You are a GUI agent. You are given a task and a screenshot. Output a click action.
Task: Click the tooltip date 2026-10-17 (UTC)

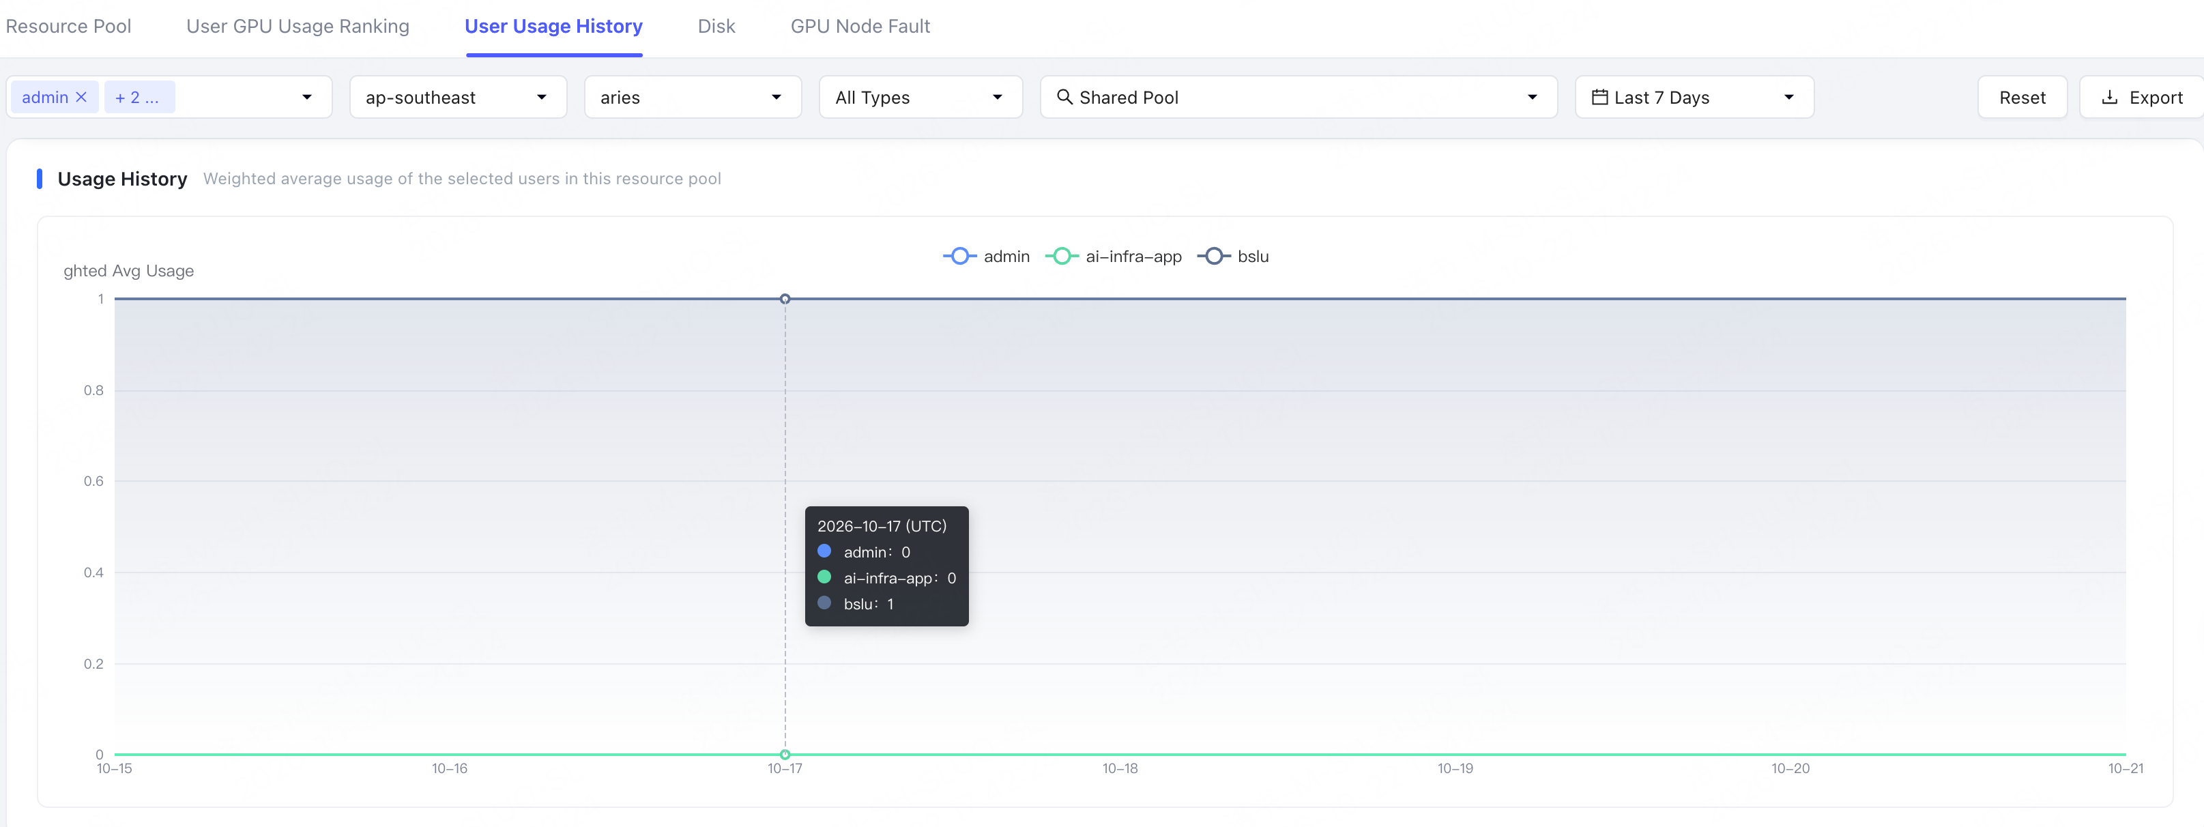pyautogui.click(x=881, y=527)
